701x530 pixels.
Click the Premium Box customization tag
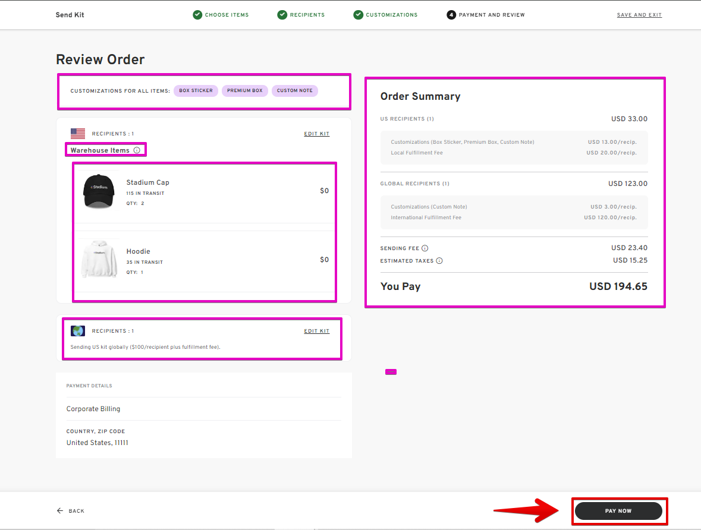pyautogui.click(x=244, y=91)
